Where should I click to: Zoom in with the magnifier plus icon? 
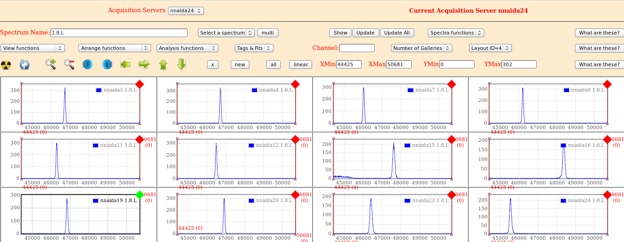tap(50, 64)
